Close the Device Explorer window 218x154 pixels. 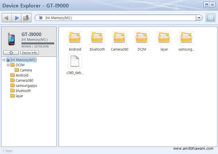click(x=213, y=5)
